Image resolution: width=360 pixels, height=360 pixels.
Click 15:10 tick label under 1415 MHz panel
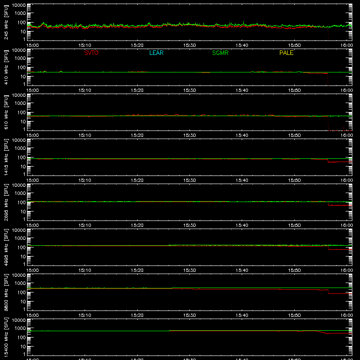(85, 180)
